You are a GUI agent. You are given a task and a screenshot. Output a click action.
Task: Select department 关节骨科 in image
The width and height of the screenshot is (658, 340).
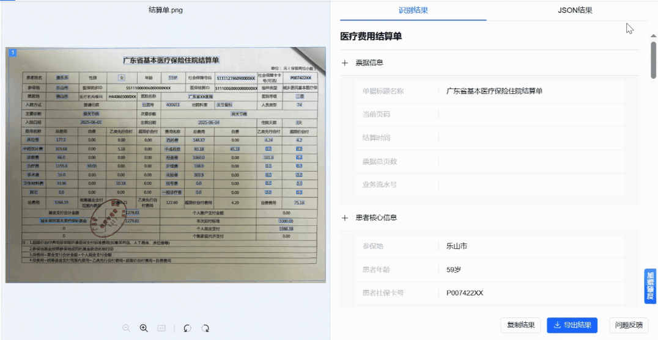pyautogui.click(x=224, y=104)
